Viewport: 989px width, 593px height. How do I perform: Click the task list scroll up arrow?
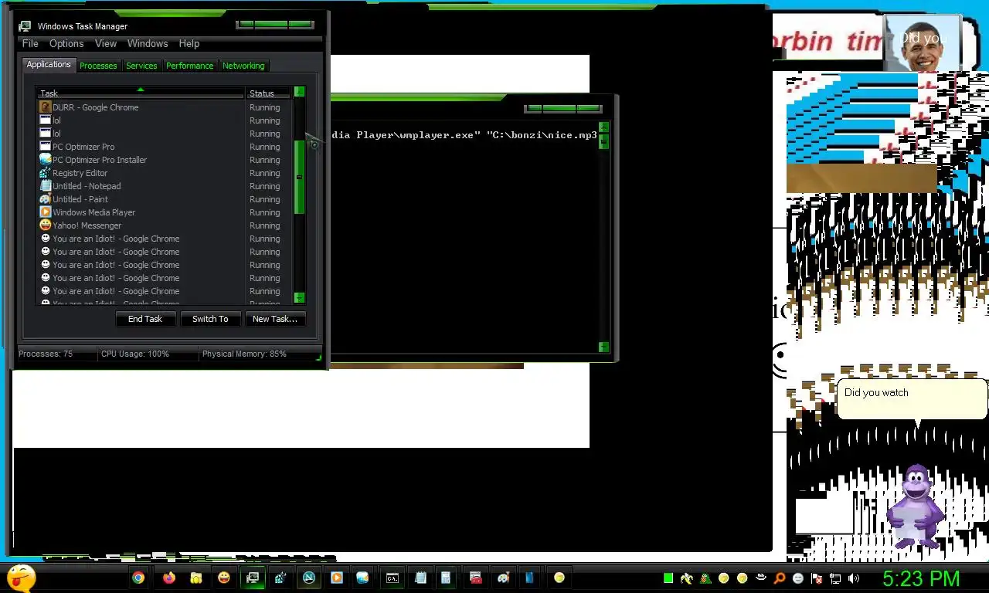(300, 92)
